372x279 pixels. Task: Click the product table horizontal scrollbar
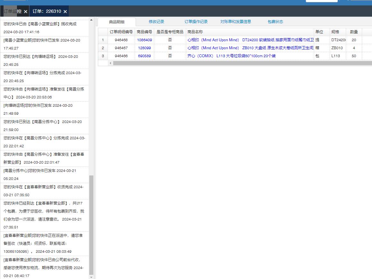click(242, 63)
